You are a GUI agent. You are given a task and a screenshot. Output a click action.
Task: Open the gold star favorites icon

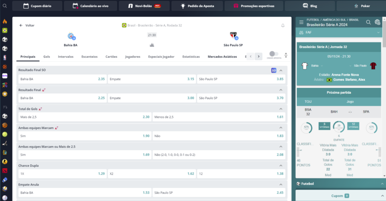point(5,94)
